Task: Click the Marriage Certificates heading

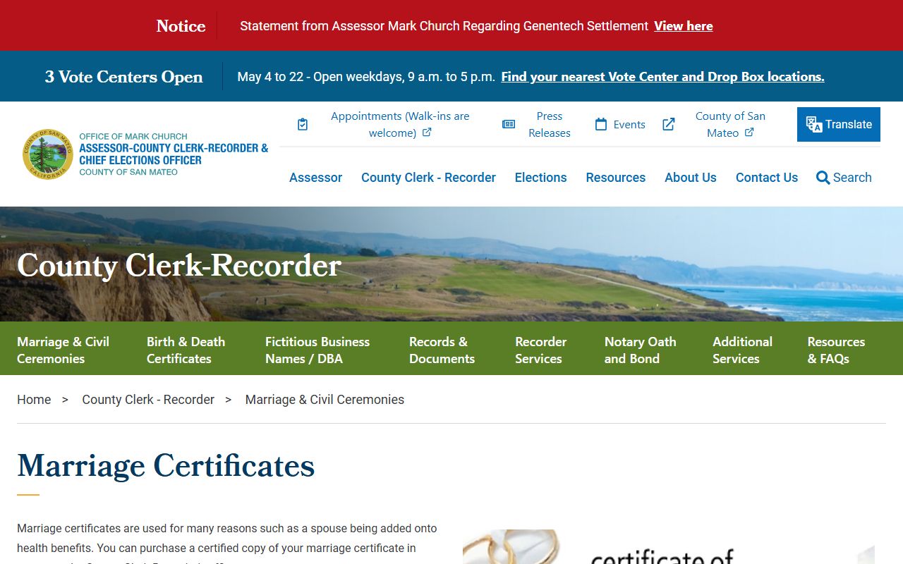Action: pos(166,466)
